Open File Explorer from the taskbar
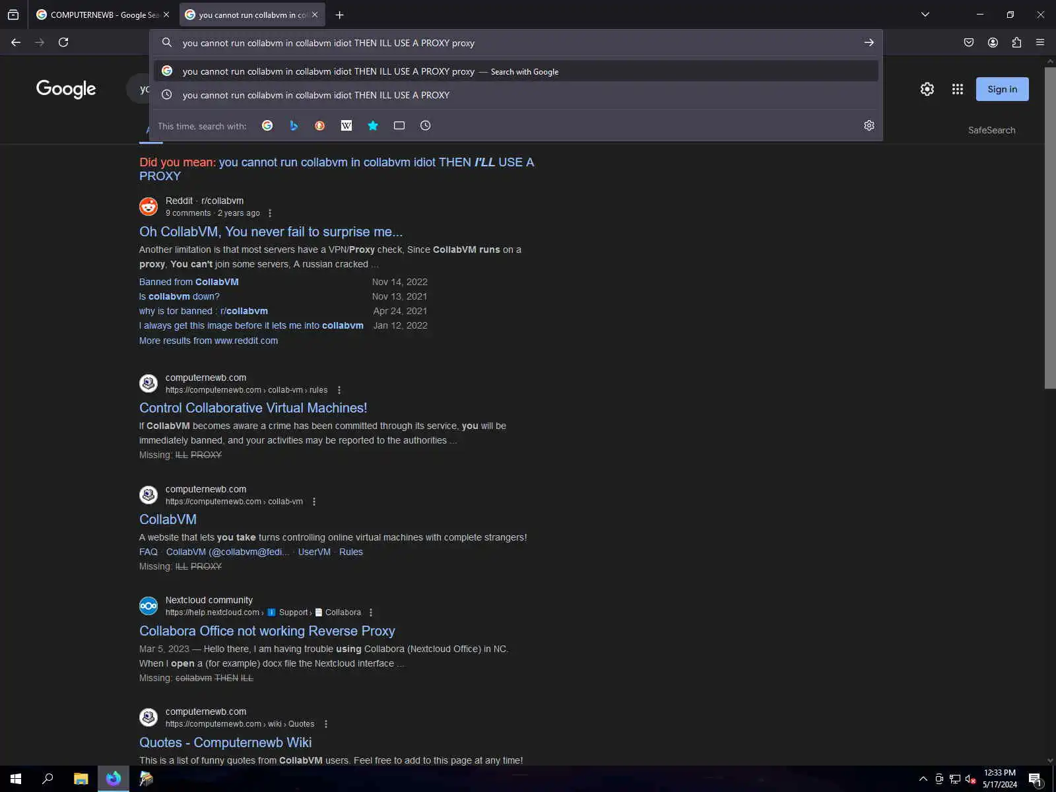 coord(81,779)
